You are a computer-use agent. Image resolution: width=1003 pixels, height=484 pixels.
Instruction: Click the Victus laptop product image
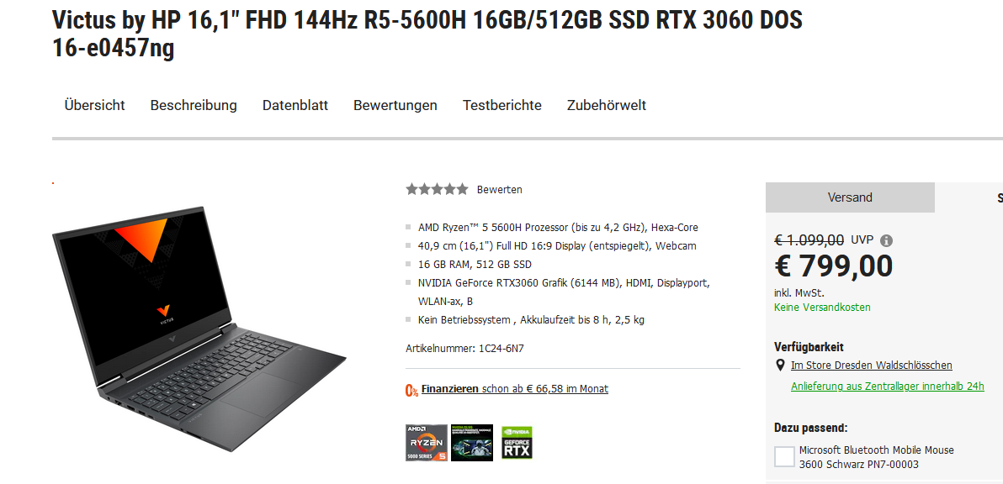click(x=199, y=329)
